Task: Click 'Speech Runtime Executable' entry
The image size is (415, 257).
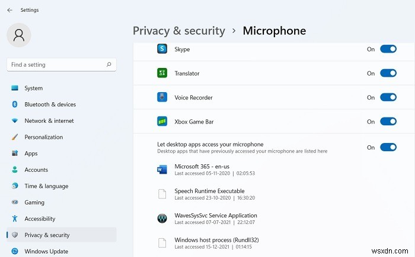Action: (209, 191)
